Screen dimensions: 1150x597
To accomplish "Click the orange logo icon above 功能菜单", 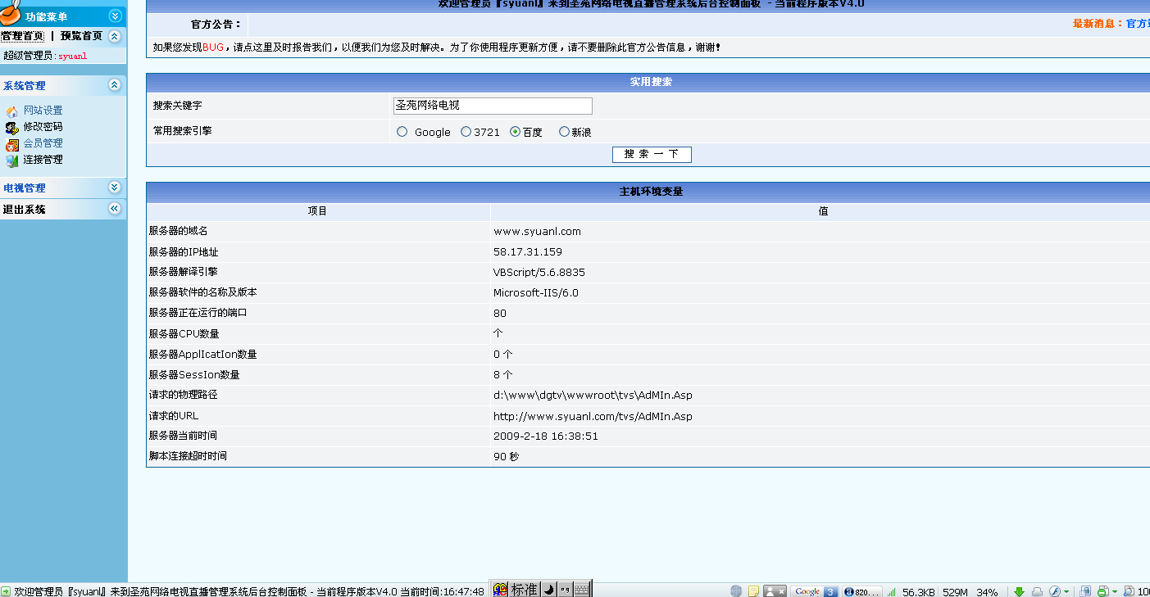I will [9, 11].
